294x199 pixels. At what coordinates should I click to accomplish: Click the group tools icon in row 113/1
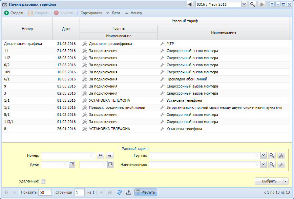click(x=85, y=122)
